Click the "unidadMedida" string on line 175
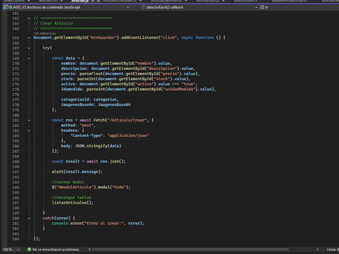This screenshot has width=339, height=254. pyautogui.click(x=179, y=89)
